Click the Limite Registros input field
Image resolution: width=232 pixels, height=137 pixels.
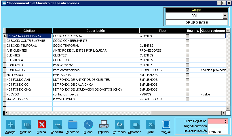[218, 121]
